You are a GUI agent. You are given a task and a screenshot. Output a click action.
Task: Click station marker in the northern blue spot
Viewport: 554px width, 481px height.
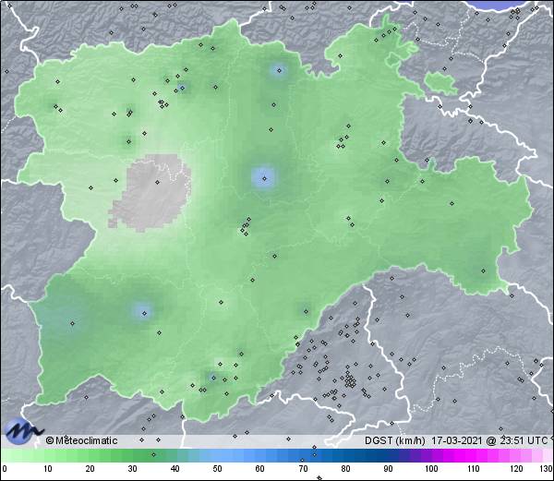(x=279, y=71)
